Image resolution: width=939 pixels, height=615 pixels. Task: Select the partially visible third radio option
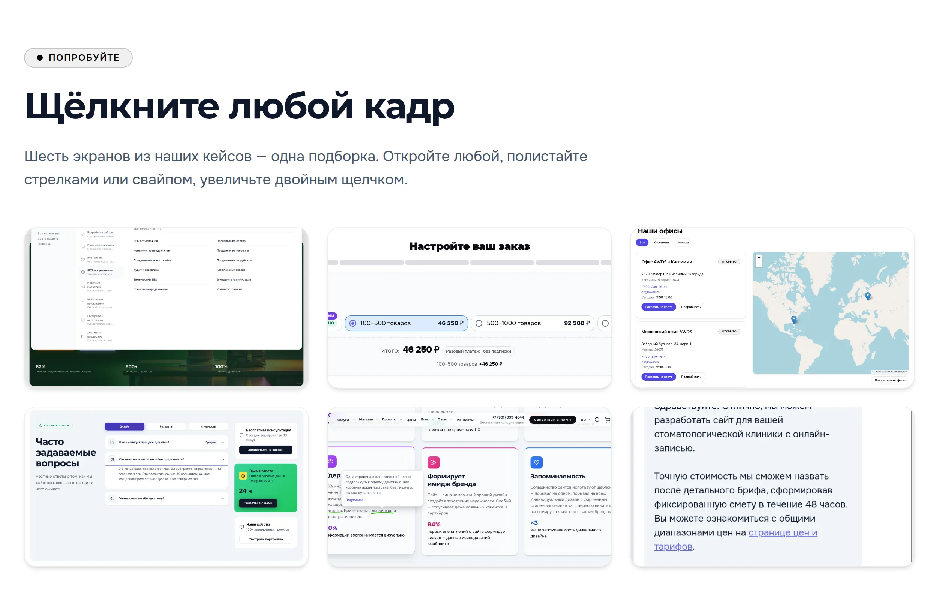coord(605,323)
